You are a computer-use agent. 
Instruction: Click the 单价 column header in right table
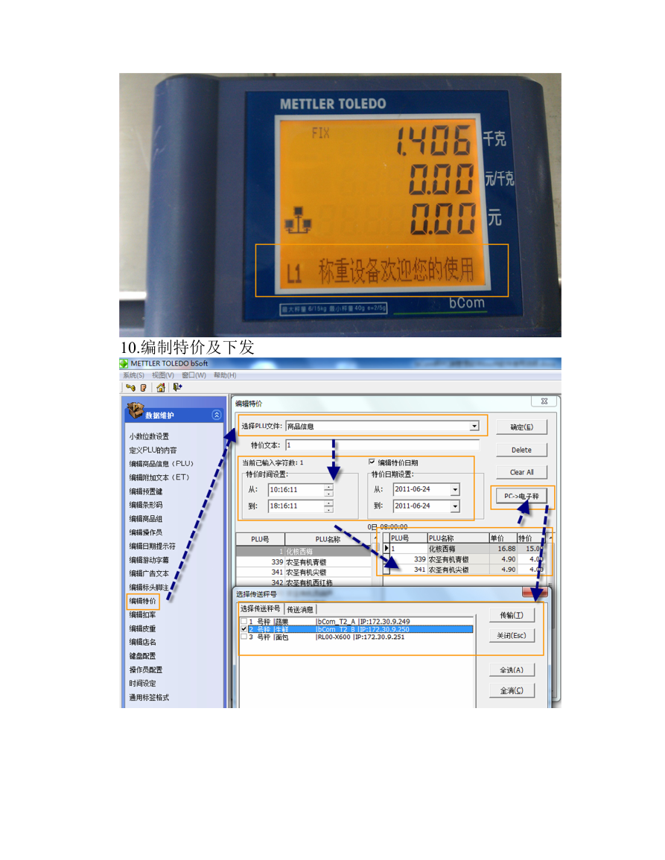pos(503,538)
